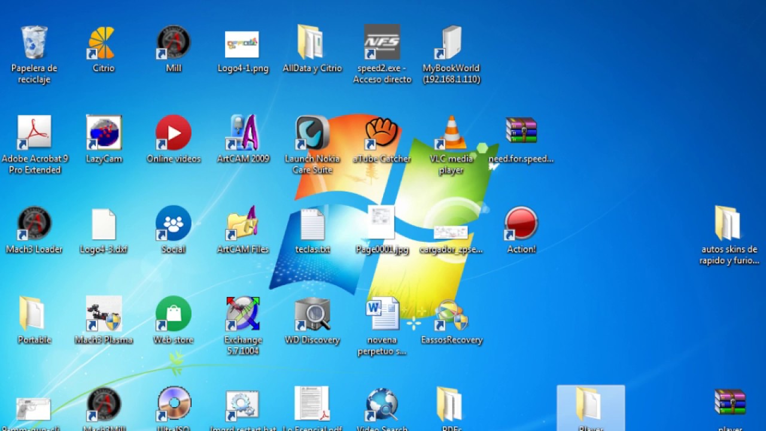Select the EassosRecovery shortcut
The image size is (766, 431).
coord(451,316)
